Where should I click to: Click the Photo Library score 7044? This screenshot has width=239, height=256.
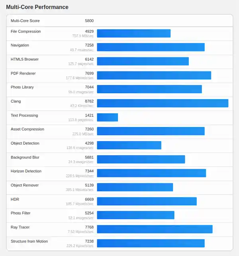89,87
